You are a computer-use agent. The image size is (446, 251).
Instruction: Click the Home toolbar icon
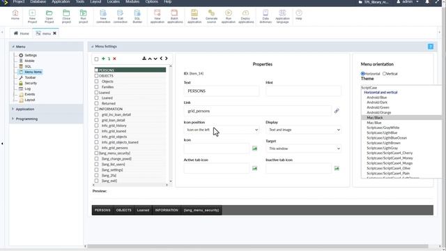point(15,15)
